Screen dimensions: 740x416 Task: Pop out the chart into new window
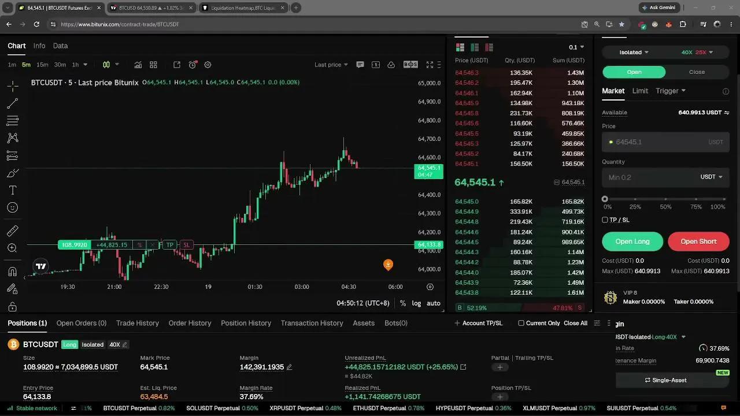[177, 65]
